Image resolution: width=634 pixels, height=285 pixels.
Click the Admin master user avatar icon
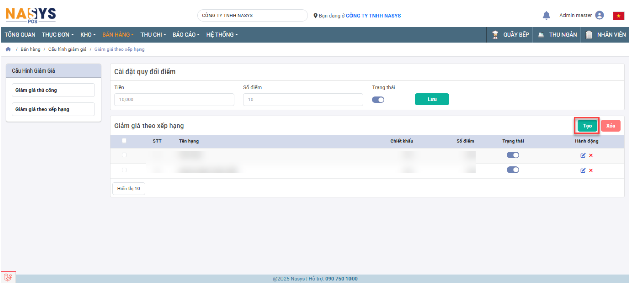click(599, 15)
